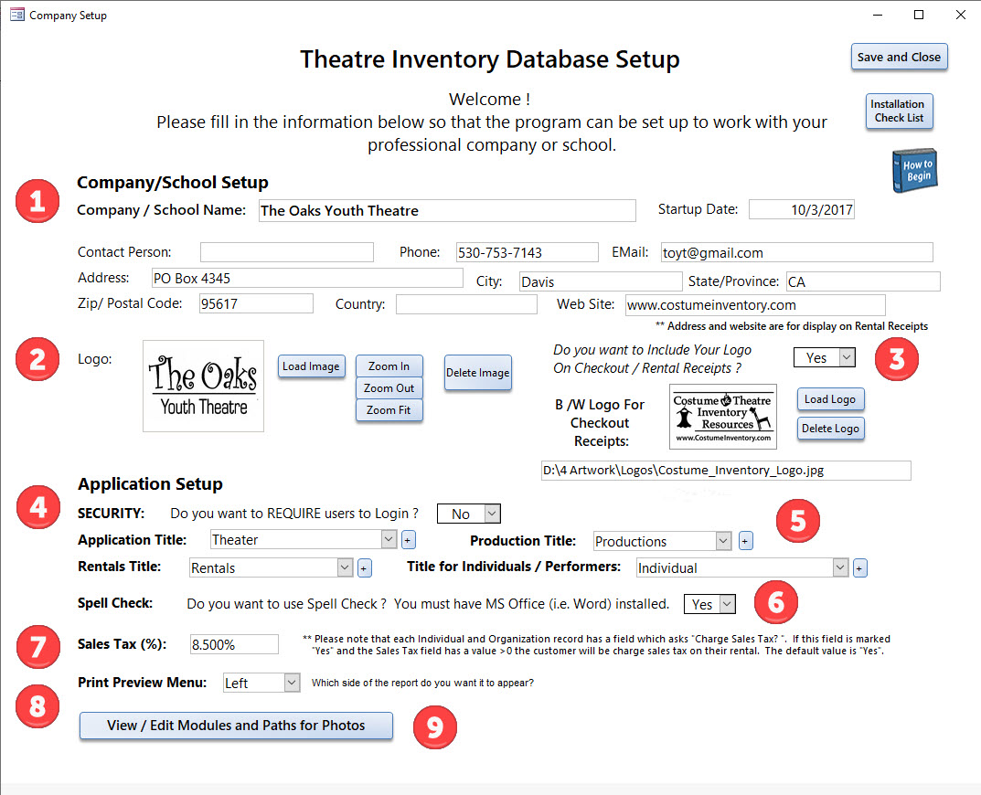
Task: Click the Zip/ Postal Code field
Action: coord(256,303)
